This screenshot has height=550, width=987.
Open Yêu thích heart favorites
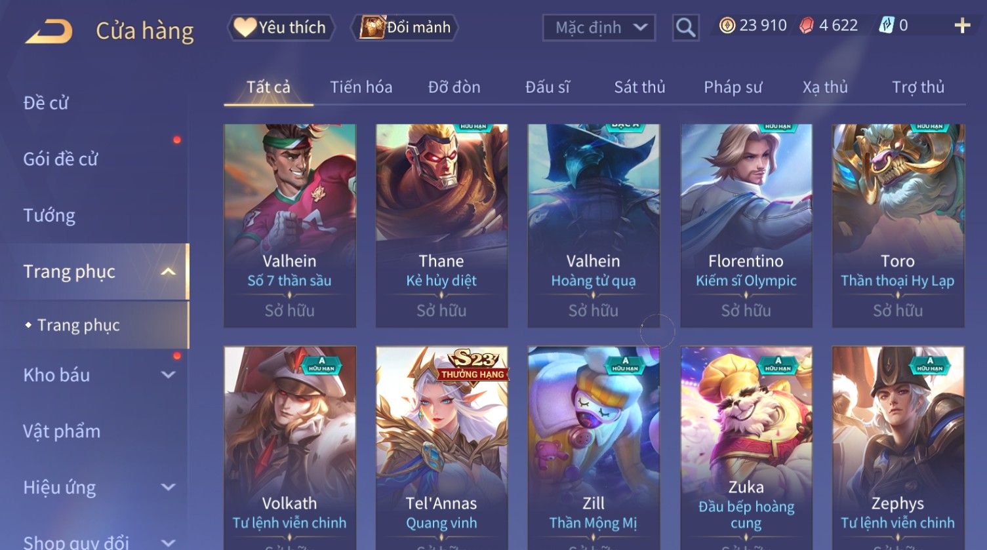click(281, 28)
